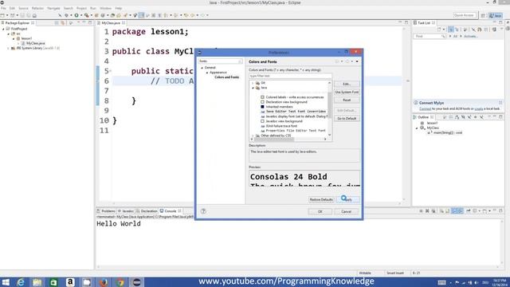Select the Java perspective button
This screenshot has width=510, height=287.
pos(496,15)
